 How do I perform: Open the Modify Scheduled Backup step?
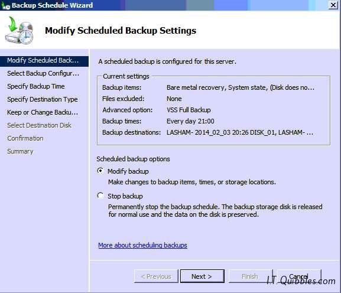[x=44, y=60]
